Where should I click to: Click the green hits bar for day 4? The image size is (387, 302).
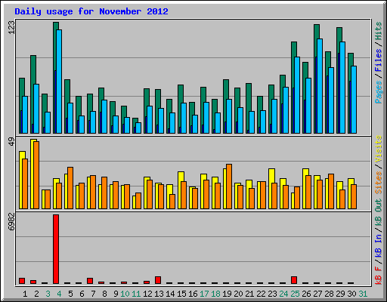[x=54, y=78]
